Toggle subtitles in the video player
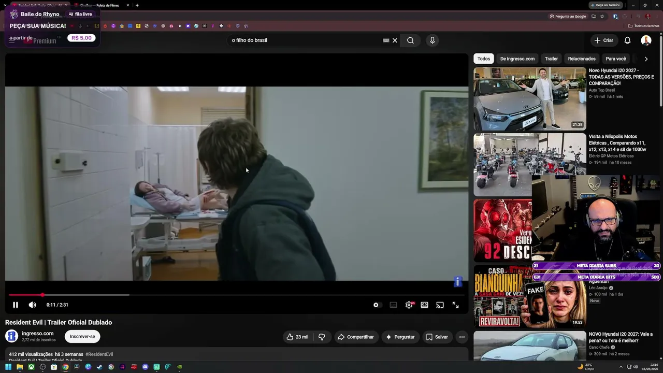 tap(394, 305)
